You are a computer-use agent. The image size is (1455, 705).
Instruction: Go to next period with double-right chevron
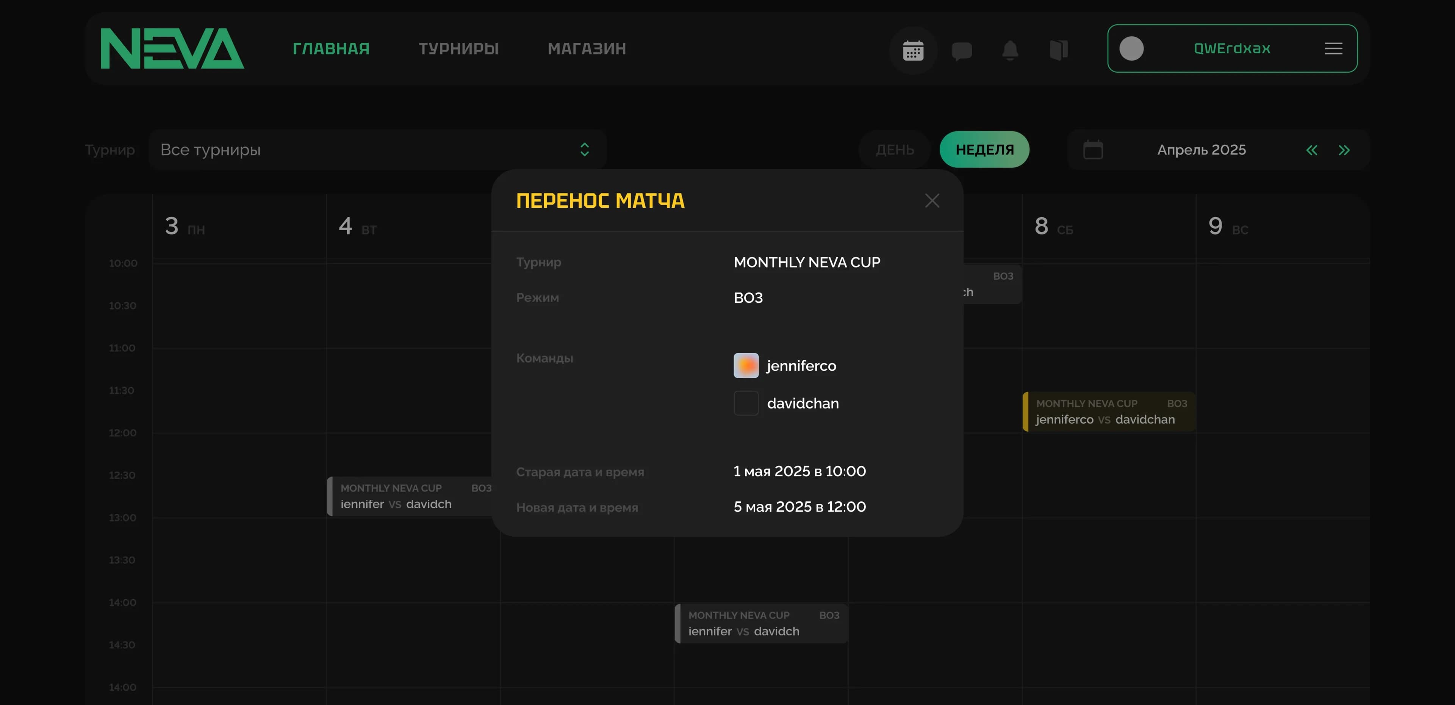point(1344,150)
